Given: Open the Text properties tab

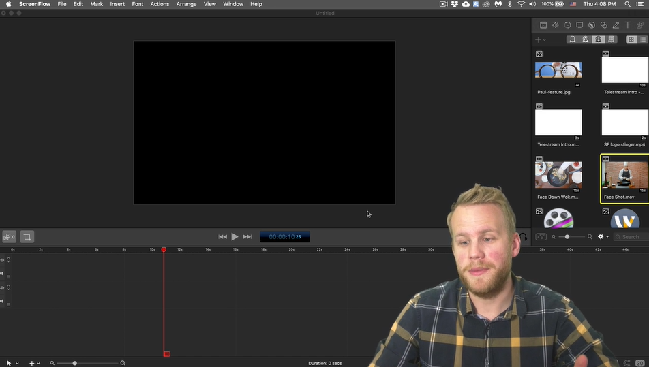Looking at the screenshot, I should point(627,25).
